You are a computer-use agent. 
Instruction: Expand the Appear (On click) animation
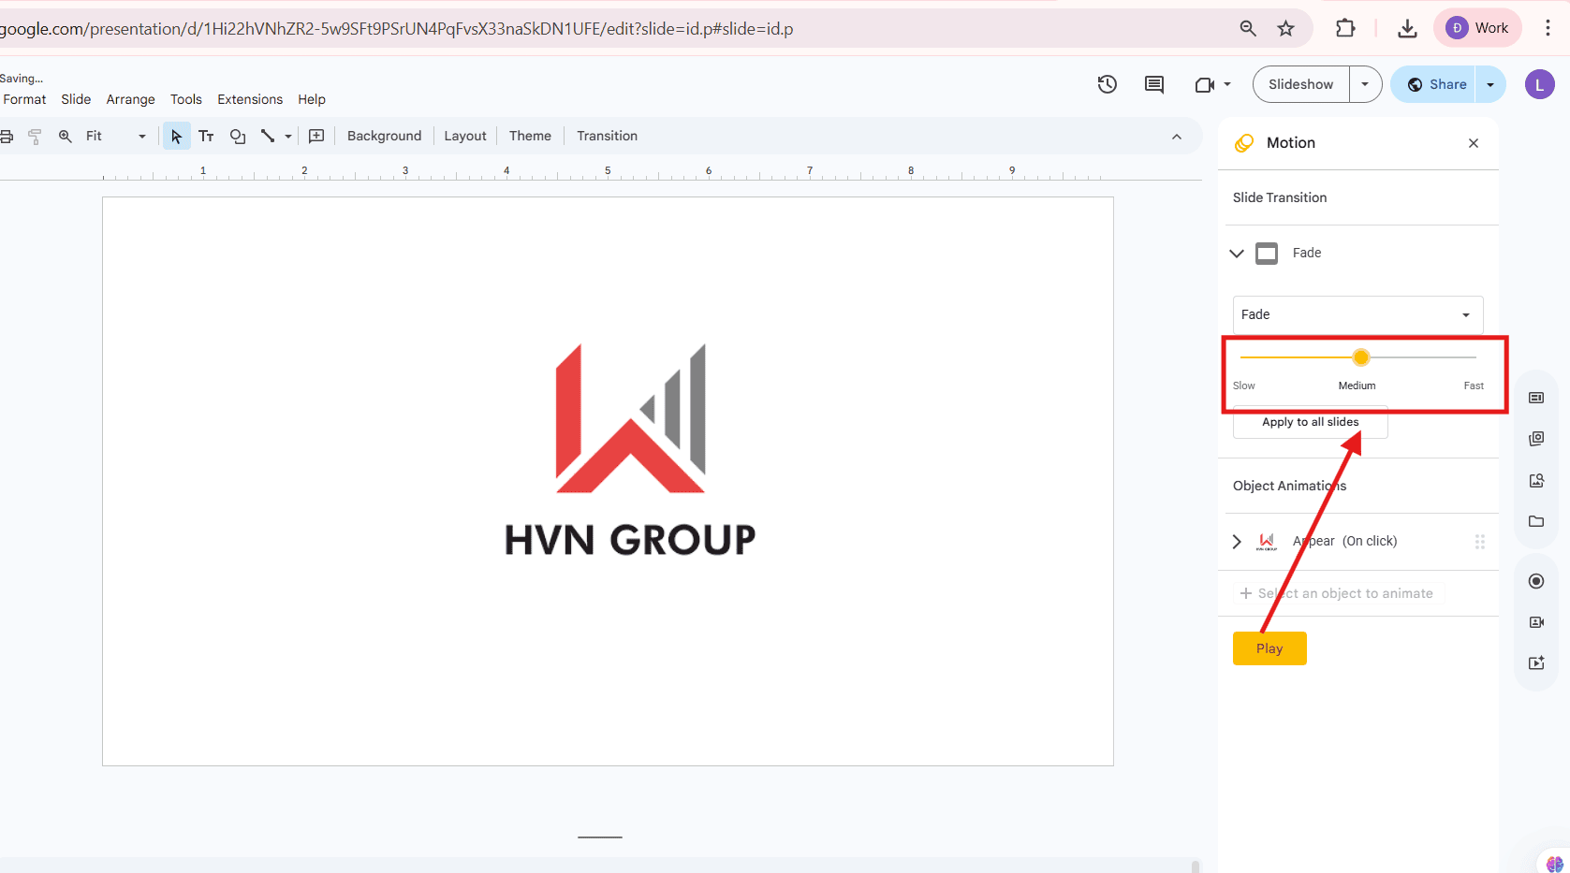click(x=1237, y=542)
